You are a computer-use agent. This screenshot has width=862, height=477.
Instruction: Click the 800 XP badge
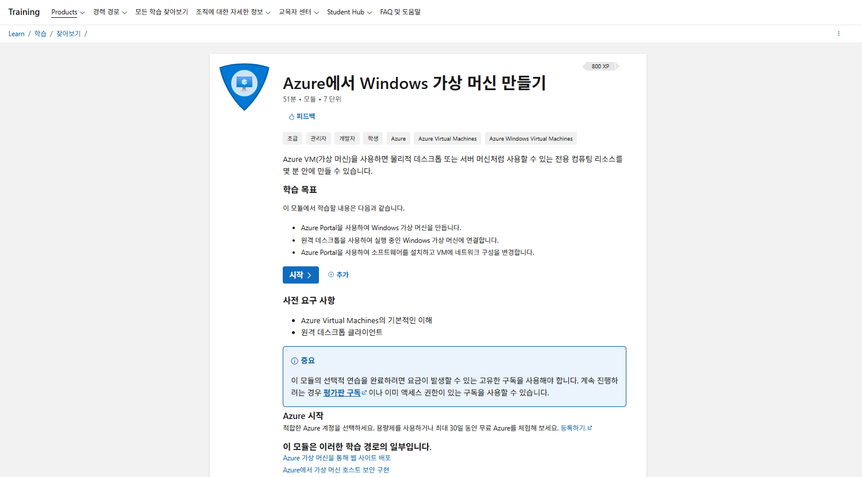pos(601,67)
